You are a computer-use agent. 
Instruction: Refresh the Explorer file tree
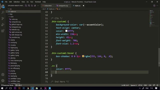pos(32,5)
